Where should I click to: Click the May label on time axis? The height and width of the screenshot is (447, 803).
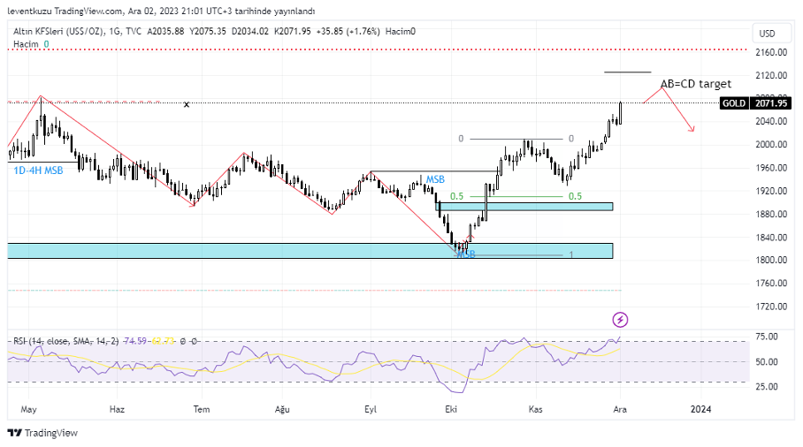pos(28,409)
